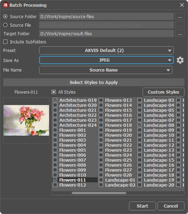
Task: Open the Preset dropdown AKVIS Default
Action: (x=106, y=50)
